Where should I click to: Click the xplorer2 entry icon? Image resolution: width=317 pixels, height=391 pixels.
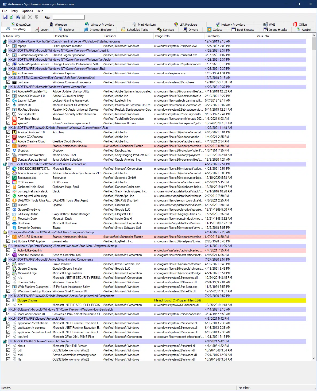tap(14, 123)
